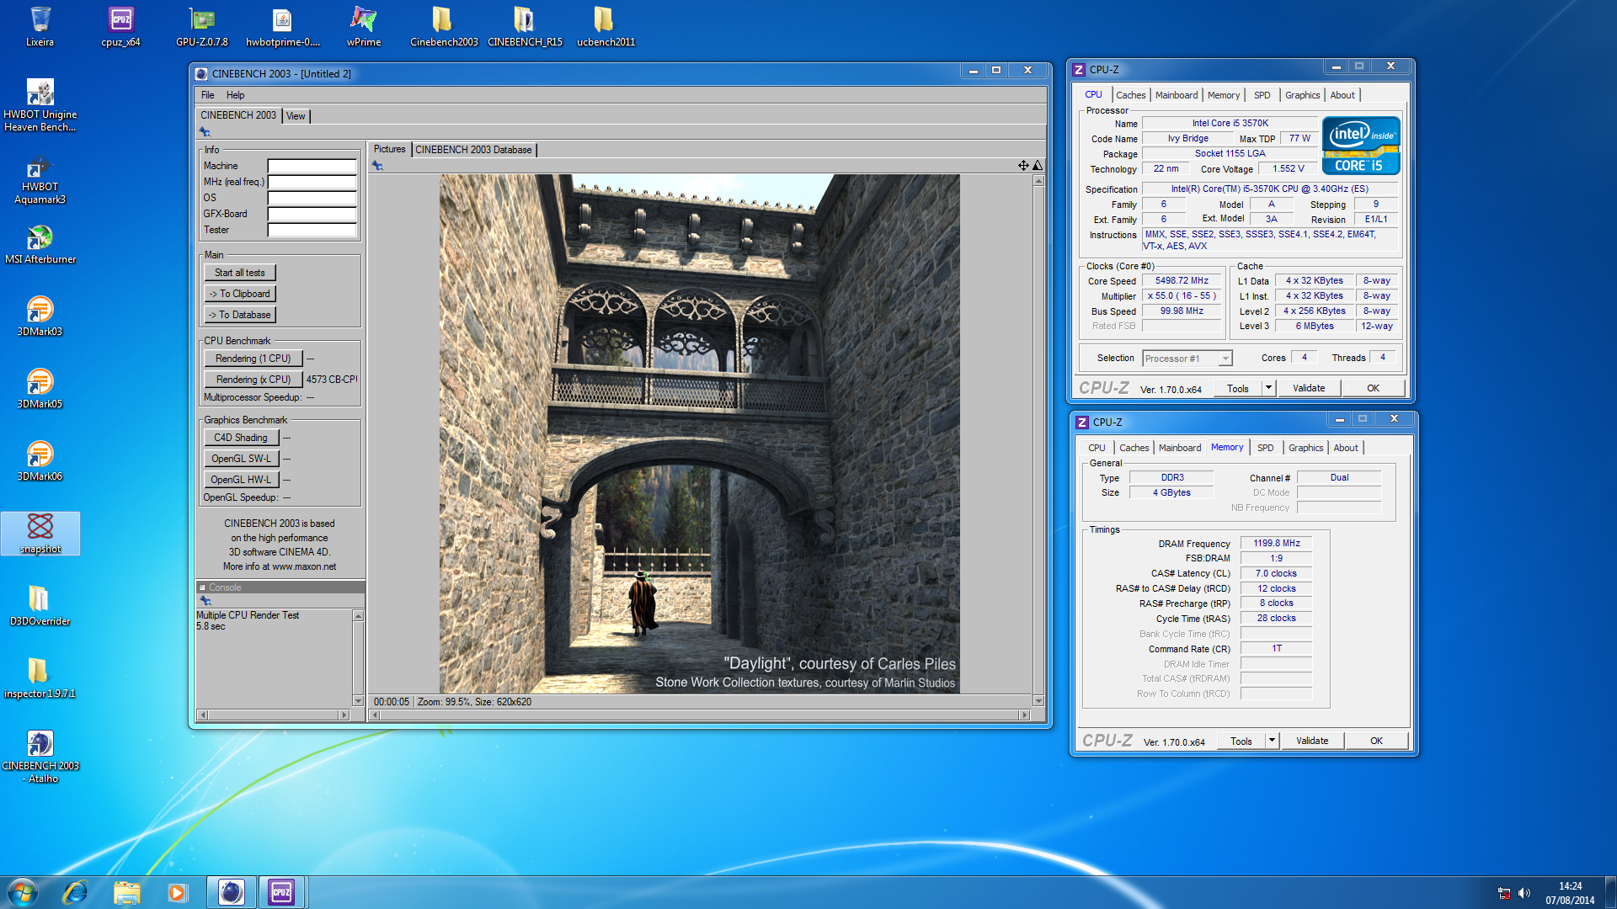Run the C4D Shading benchmark
Screen dimensions: 1617x909
[x=240, y=438]
